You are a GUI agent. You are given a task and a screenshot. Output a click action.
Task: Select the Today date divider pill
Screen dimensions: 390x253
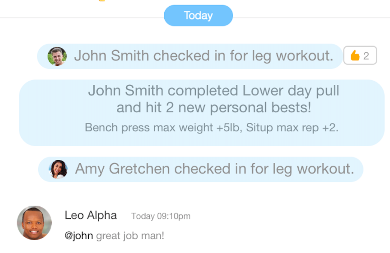pos(198,15)
